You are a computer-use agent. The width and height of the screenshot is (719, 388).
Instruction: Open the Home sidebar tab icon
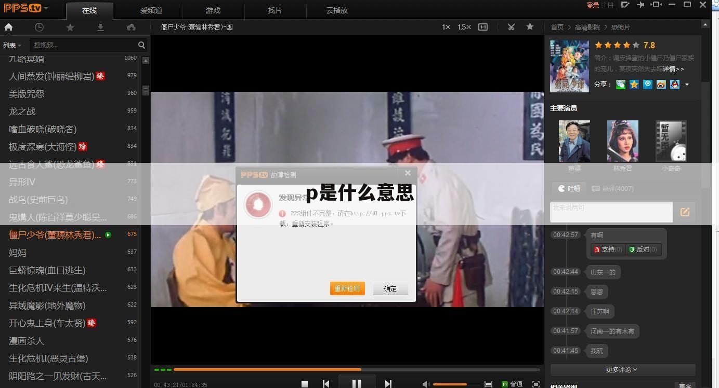pyautogui.click(x=8, y=27)
